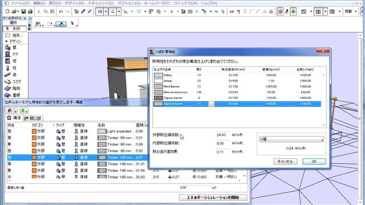Viewport: 365px width, 205px height.
Task: Toggle the suspend groups button
Action: click(x=280, y=11)
